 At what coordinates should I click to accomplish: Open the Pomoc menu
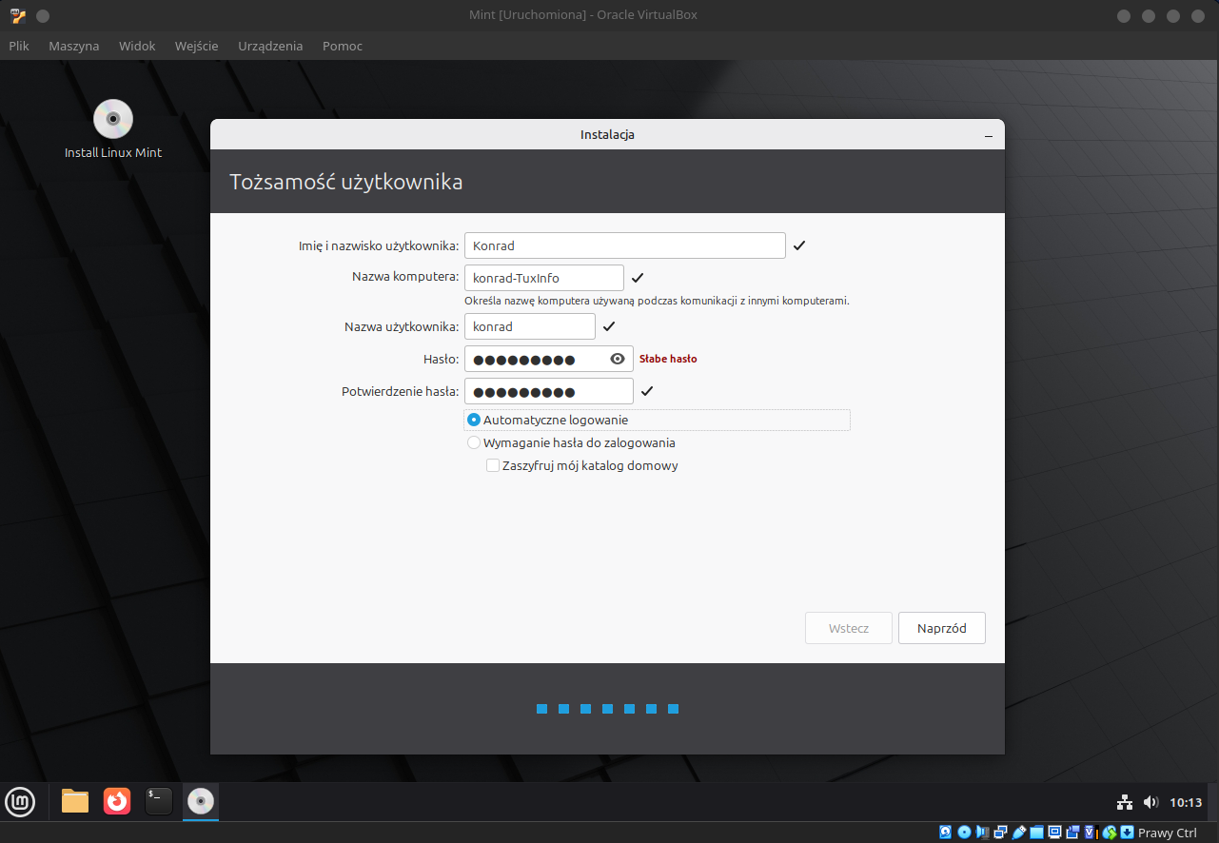[x=343, y=46]
